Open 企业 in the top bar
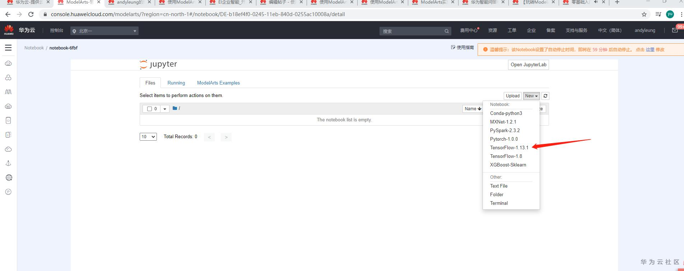This screenshot has height=271, width=684. point(531,30)
